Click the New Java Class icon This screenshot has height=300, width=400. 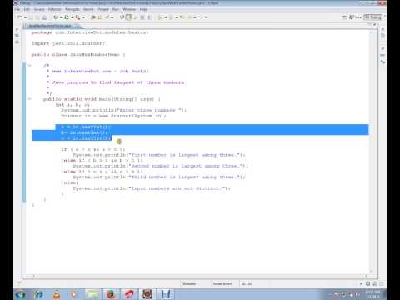point(99,17)
